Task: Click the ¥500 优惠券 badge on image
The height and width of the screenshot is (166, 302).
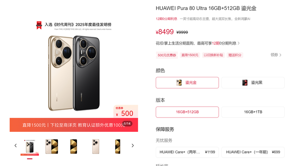Action: (x=125, y=111)
